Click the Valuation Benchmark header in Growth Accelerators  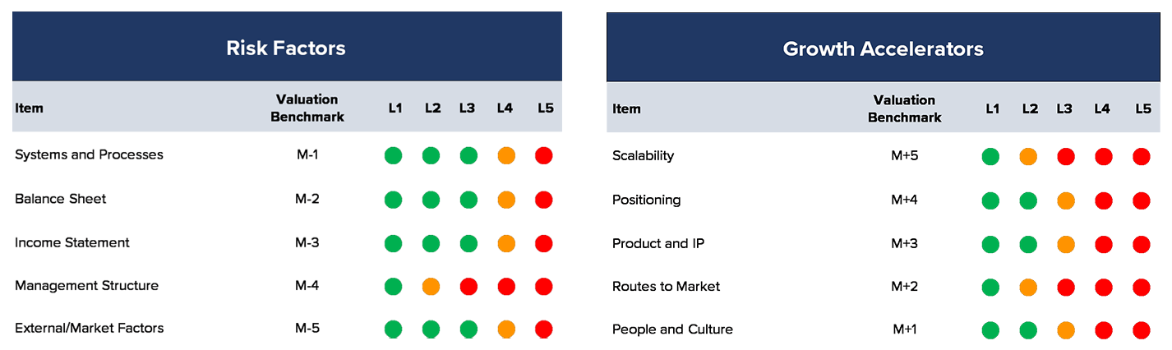click(904, 108)
